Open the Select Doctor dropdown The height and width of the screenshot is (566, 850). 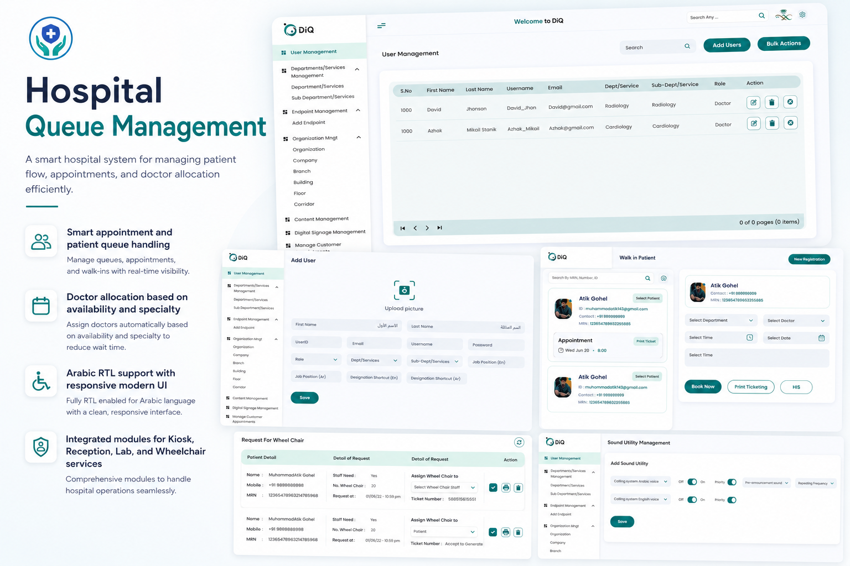point(796,321)
